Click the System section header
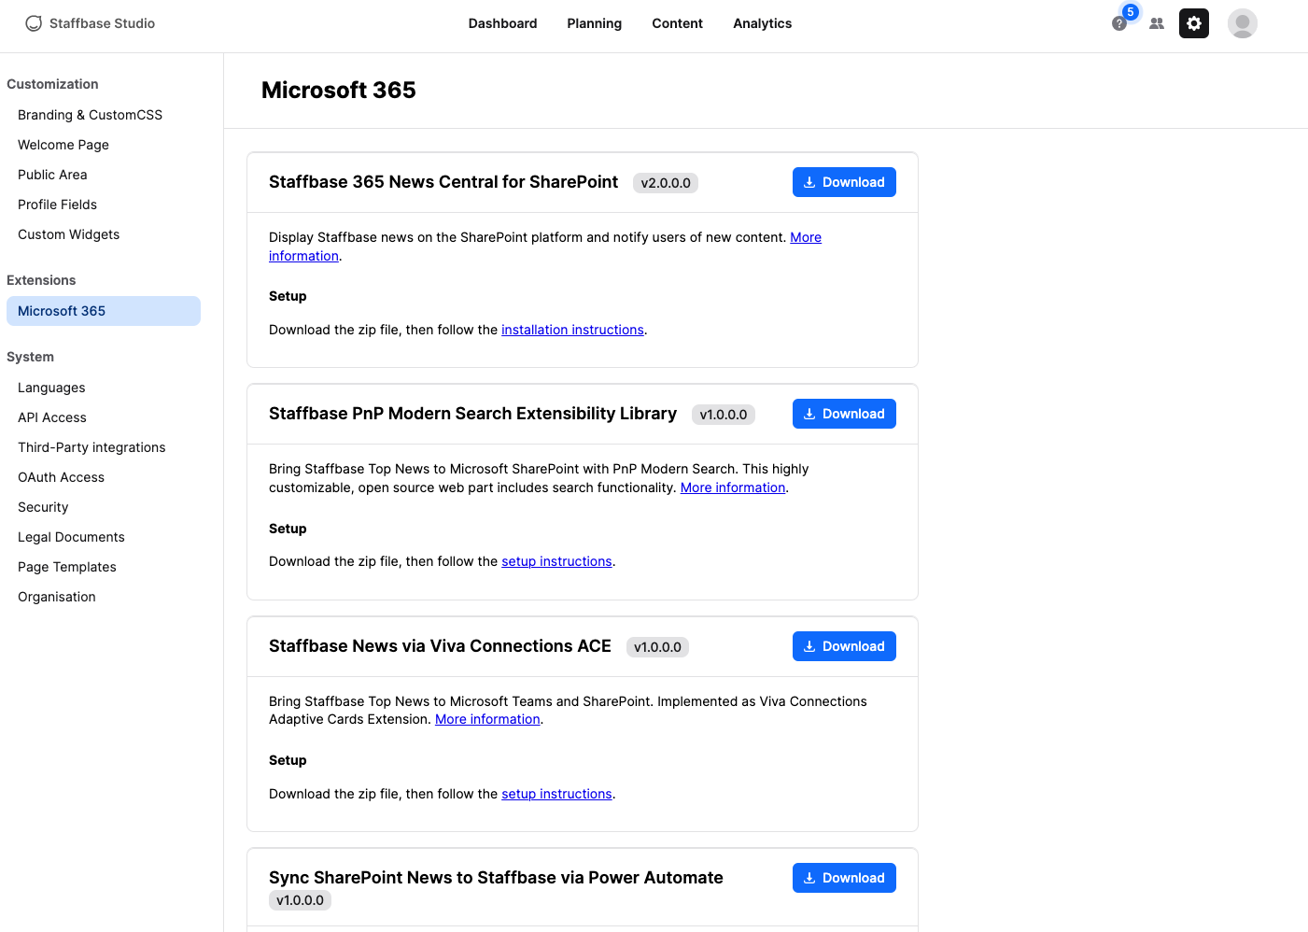1308x932 pixels. (30, 357)
